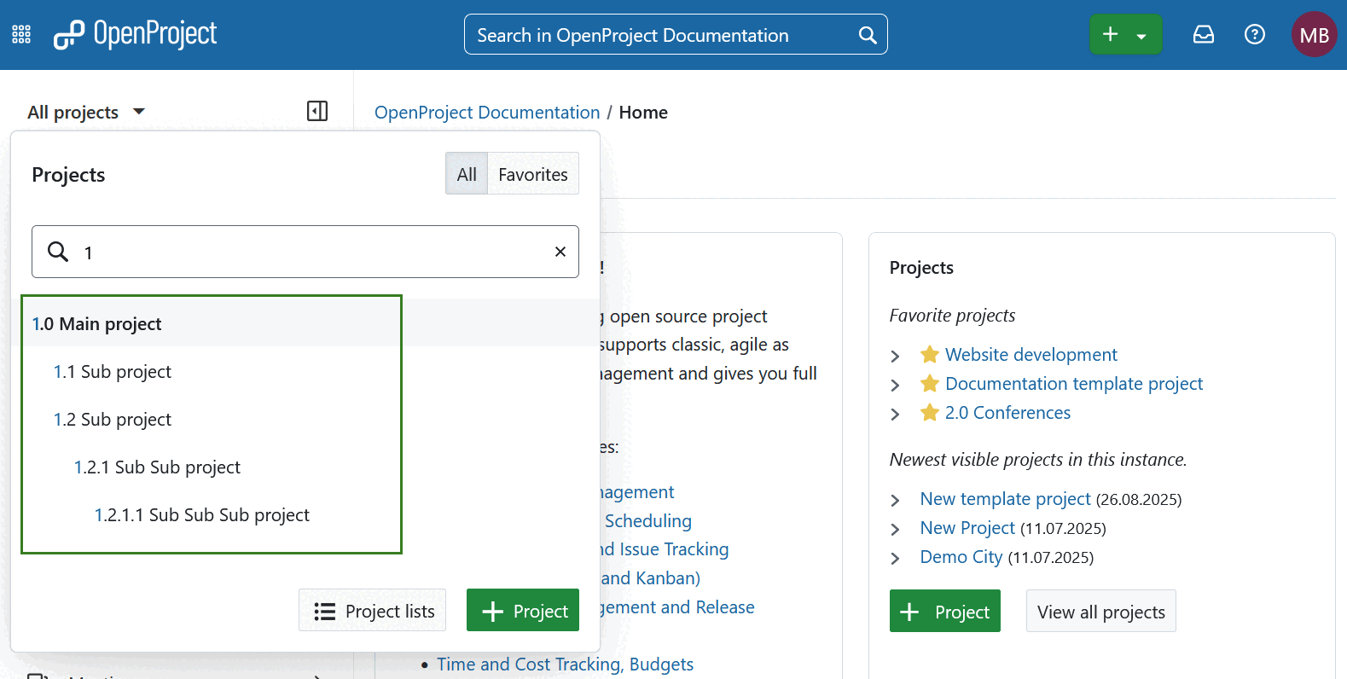Viewport: 1347px width, 679px height.
Task: Click the search magnifier icon in top bar
Action: (x=867, y=35)
